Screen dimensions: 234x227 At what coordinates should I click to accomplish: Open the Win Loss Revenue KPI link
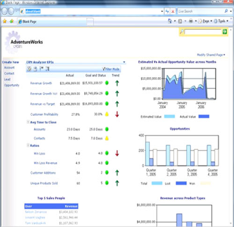coord(46,163)
